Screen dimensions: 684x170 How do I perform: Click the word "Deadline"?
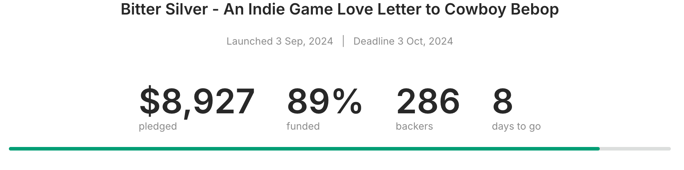[x=374, y=41]
